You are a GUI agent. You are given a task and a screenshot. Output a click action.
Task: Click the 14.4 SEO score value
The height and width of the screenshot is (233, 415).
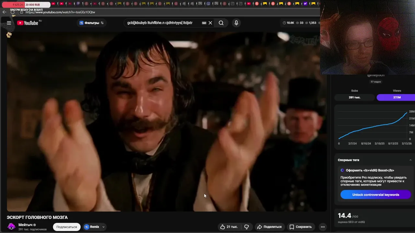click(x=344, y=216)
